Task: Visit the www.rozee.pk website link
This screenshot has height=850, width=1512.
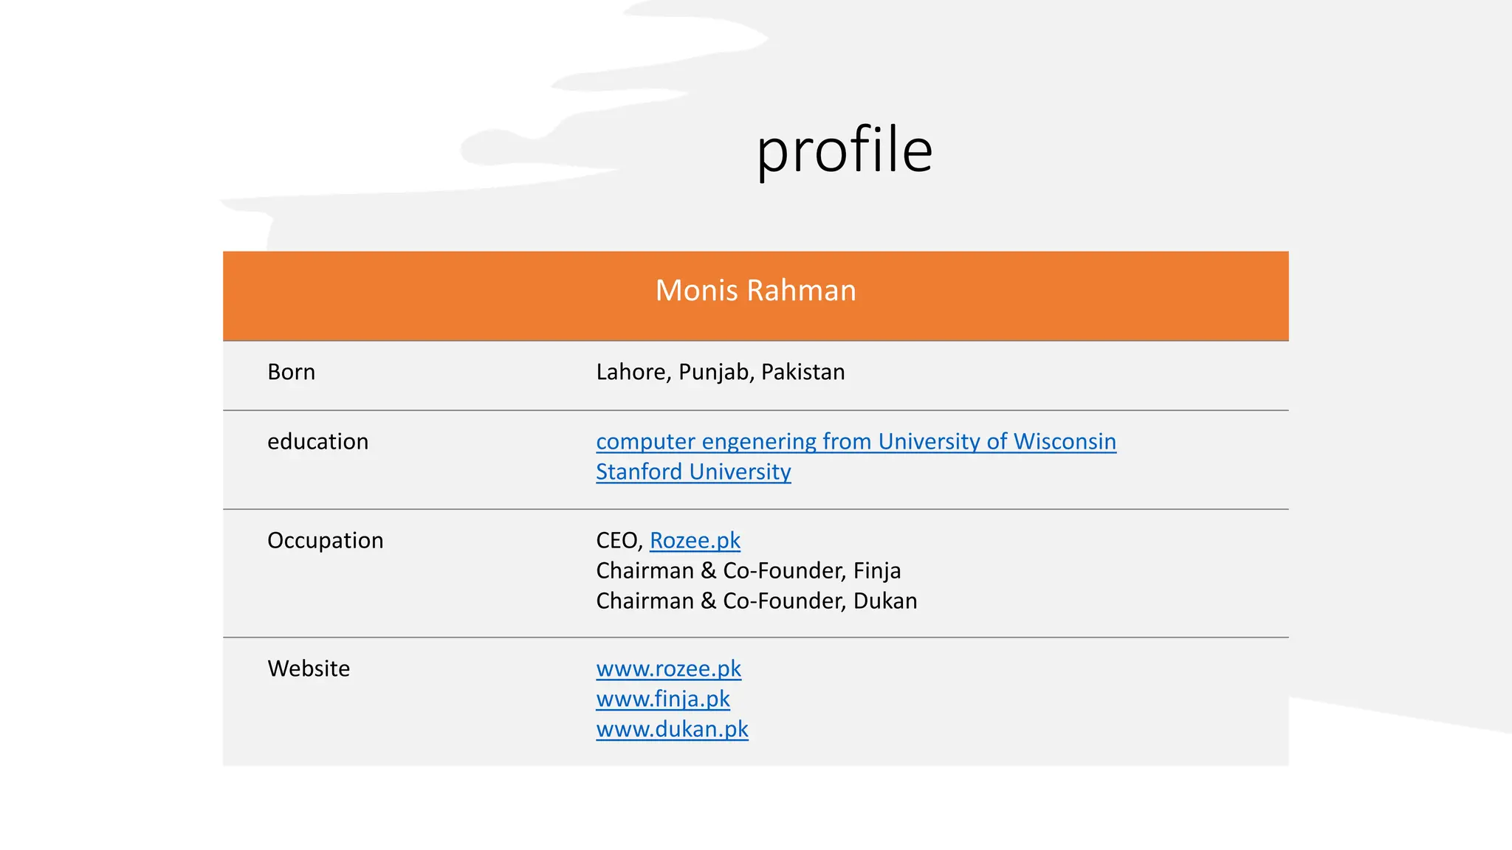Action: 668,668
